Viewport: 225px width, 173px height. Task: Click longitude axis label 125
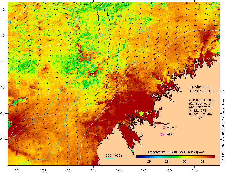point(169,170)
